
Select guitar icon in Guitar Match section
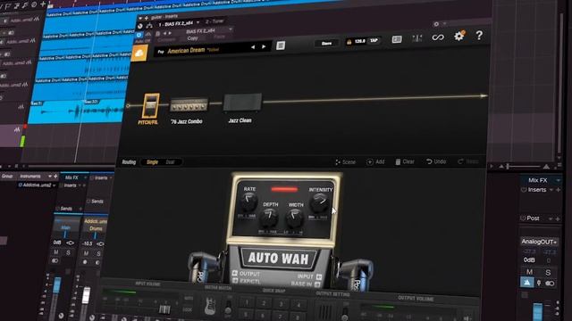pyautogui.click(x=211, y=307)
